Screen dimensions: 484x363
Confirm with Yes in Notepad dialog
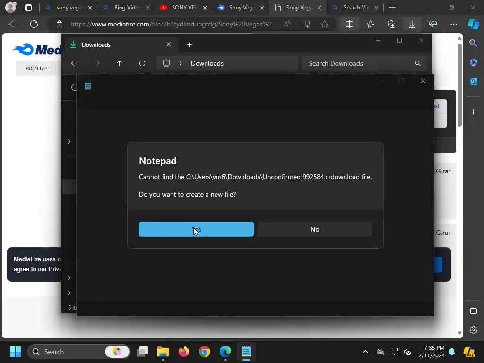(196, 229)
